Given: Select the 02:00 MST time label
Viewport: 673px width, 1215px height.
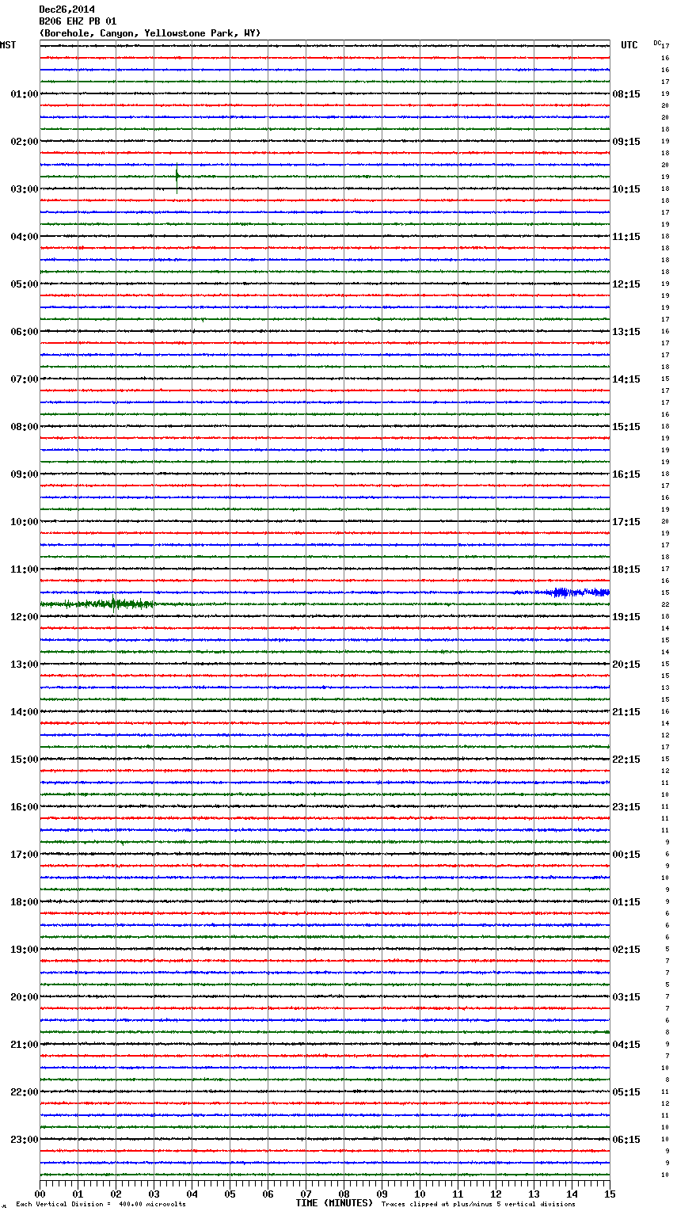Looking at the screenshot, I should click(x=25, y=142).
